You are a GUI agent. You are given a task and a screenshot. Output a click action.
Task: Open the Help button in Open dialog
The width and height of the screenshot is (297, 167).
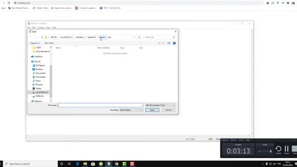[174, 43]
